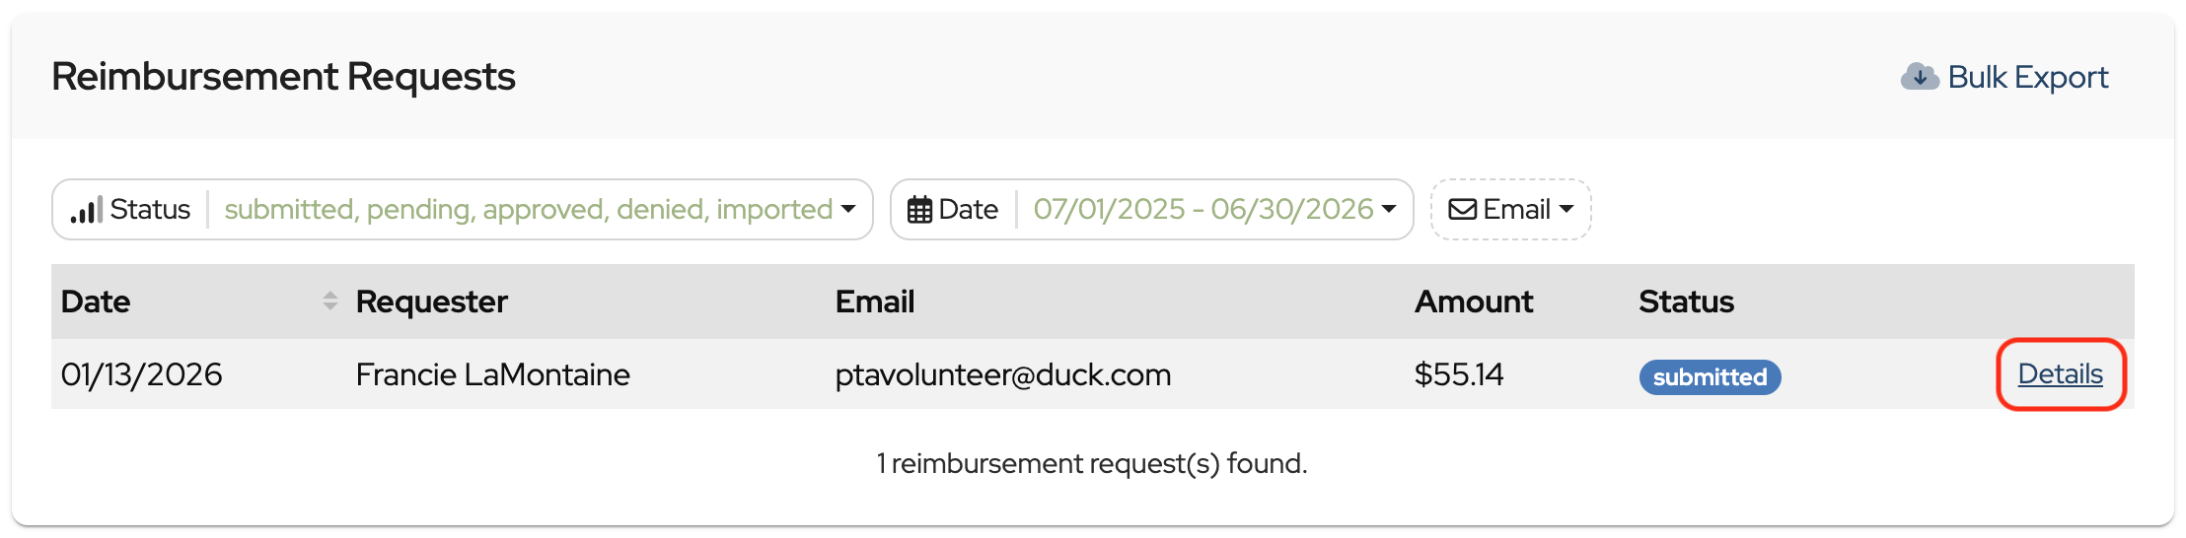
Task: Select the 07/01/2025 - 06/30/2026 date range text
Action: [1202, 209]
